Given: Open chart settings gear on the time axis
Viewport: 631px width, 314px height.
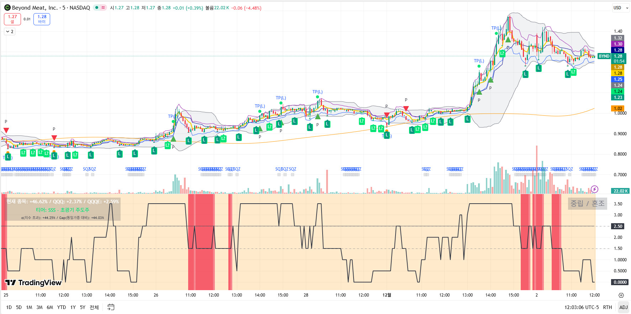Looking at the screenshot, I should tap(621, 295).
